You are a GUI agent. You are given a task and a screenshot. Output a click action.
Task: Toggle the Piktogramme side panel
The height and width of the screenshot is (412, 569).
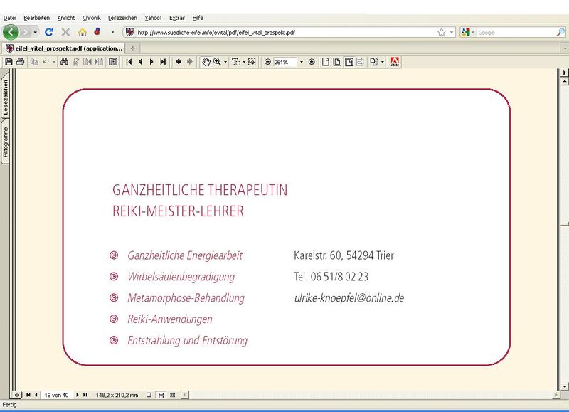click(x=6, y=142)
